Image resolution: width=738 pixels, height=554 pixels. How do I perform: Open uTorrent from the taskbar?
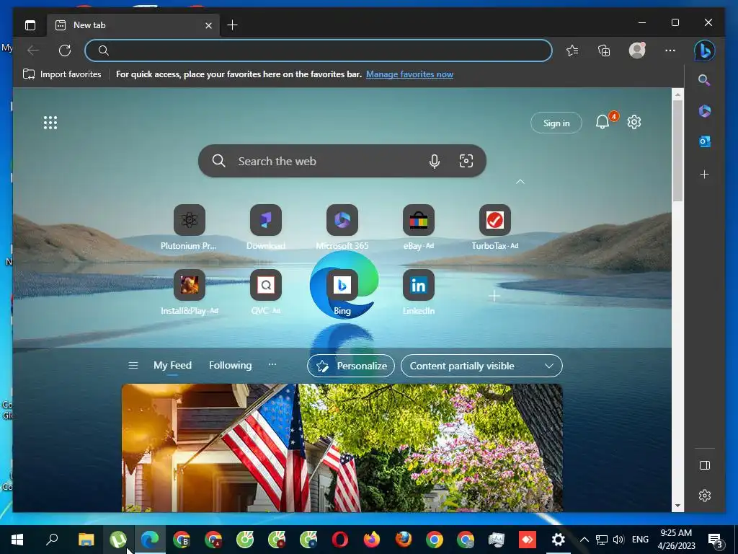pyautogui.click(x=118, y=540)
